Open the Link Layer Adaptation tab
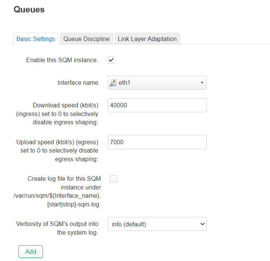This screenshot has width=270, height=261. (x=147, y=39)
